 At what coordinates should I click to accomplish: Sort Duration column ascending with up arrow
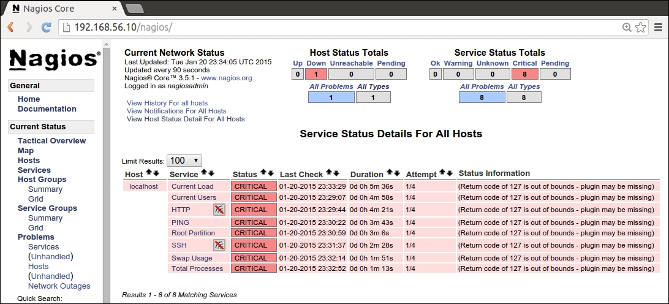tap(389, 173)
